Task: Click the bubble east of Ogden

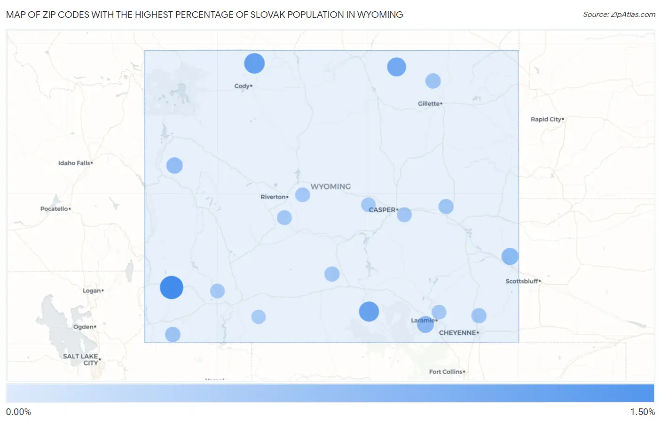Action: (173, 335)
